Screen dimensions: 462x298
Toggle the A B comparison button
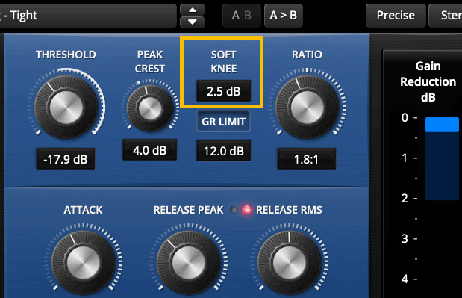click(242, 16)
